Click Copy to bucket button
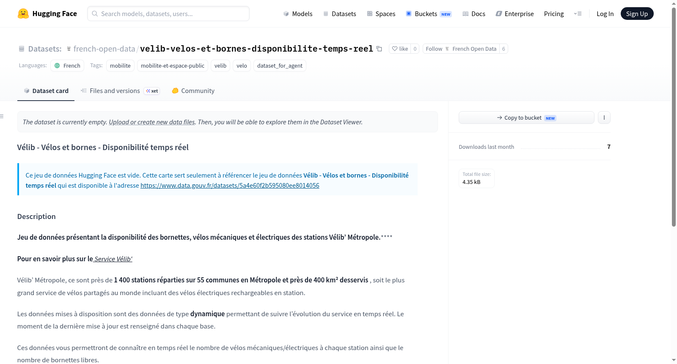 point(526,118)
